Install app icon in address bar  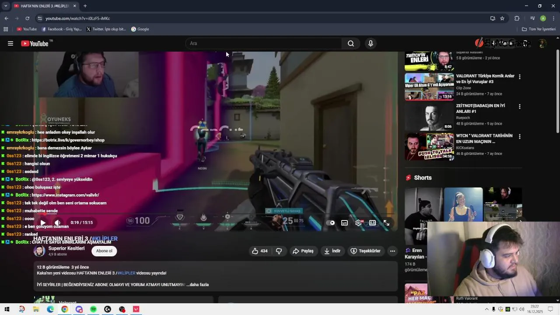point(493,18)
